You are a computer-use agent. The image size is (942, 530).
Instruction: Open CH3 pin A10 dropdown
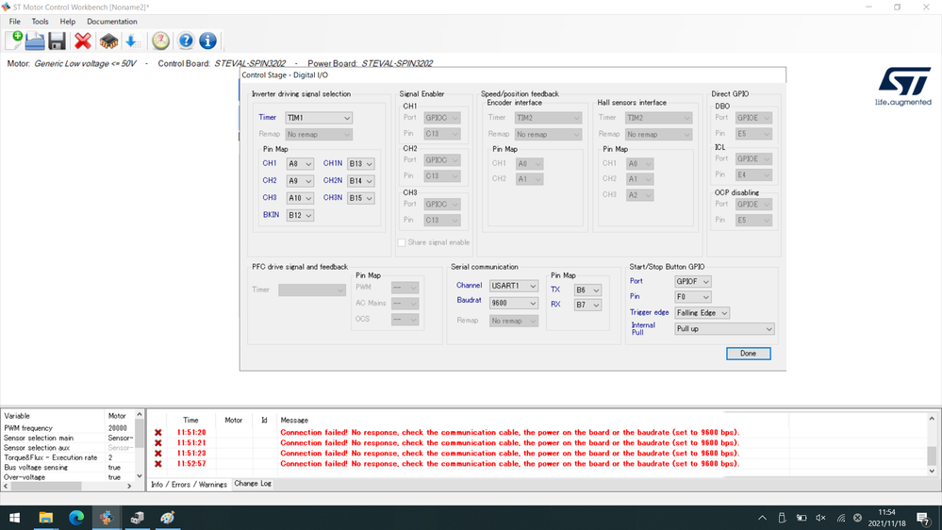tap(300, 198)
